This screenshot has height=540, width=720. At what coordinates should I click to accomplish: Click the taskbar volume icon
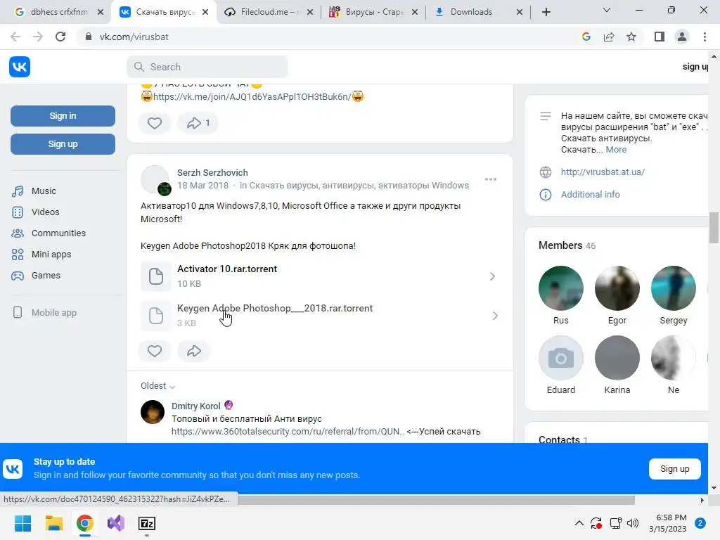coord(633,523)
